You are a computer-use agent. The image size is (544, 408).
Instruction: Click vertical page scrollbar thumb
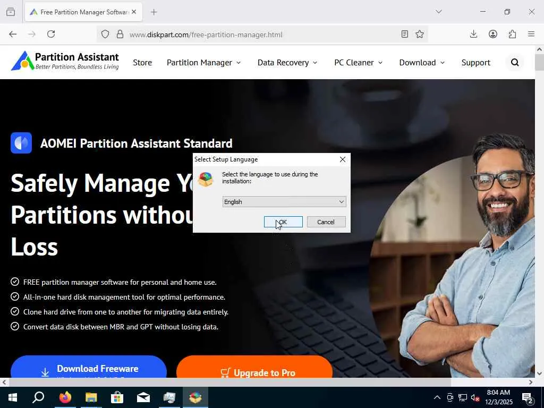pyautogui.click(x=539, y=63)
